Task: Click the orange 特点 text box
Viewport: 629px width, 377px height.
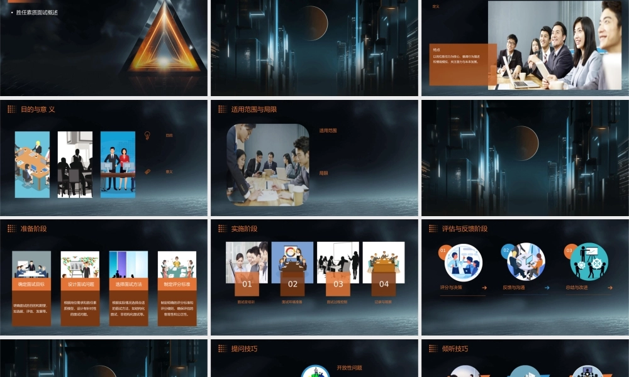Action: (x=463, y=65)
